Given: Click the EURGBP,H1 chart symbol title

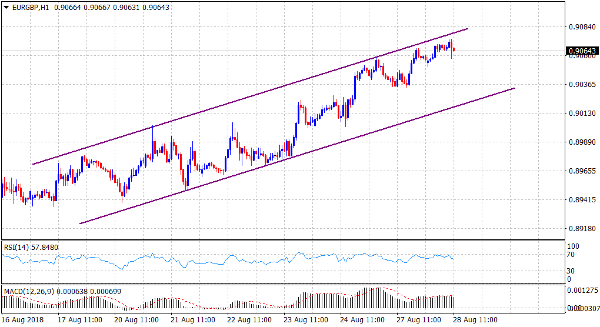Looking at the screenshot, I should coord(31,8).
